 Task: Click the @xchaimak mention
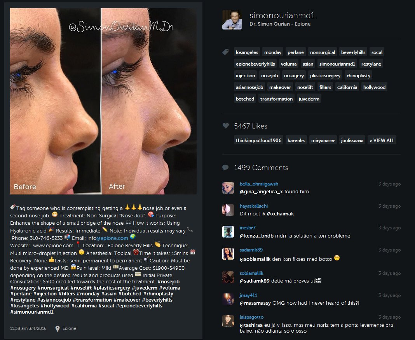280,213
